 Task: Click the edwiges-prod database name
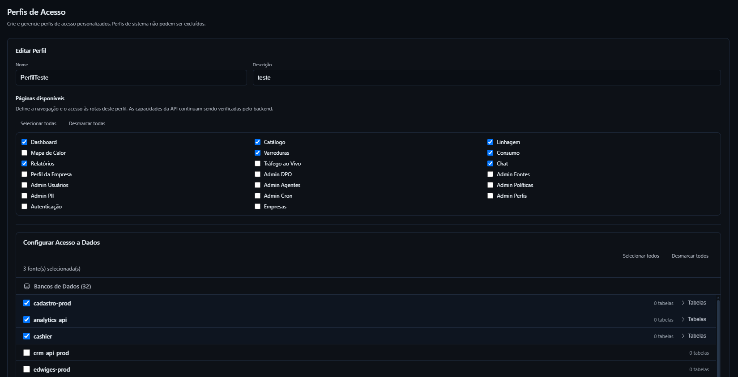52,369
